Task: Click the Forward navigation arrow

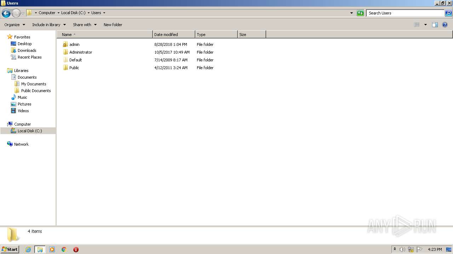Action: pyautogui.click(x=16, y=13)
